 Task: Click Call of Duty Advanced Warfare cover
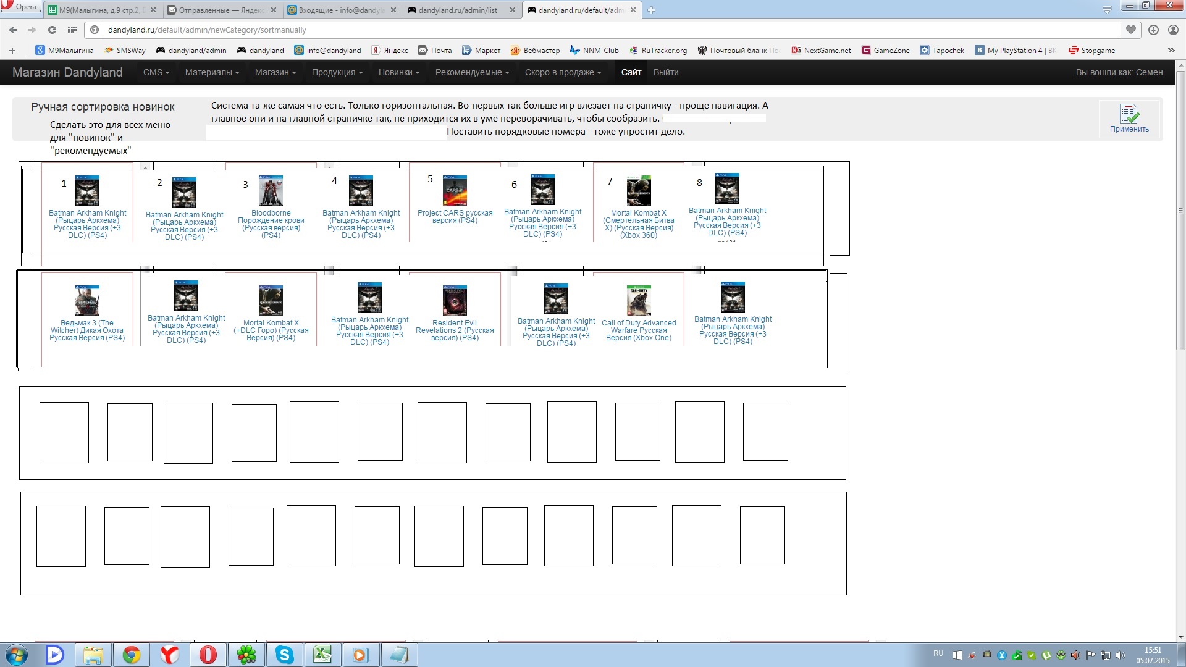(639, 301)
